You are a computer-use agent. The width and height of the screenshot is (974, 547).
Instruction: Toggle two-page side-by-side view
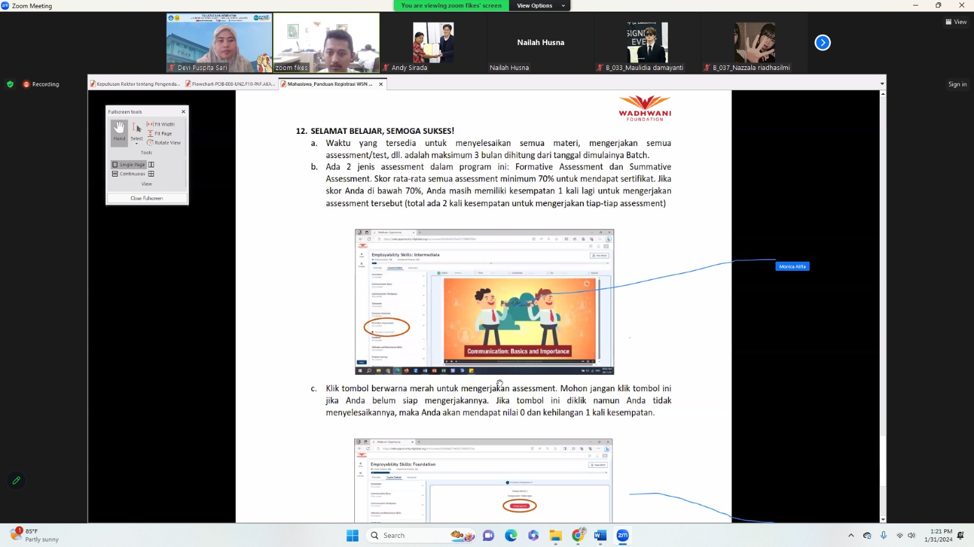tap(152, 165)
